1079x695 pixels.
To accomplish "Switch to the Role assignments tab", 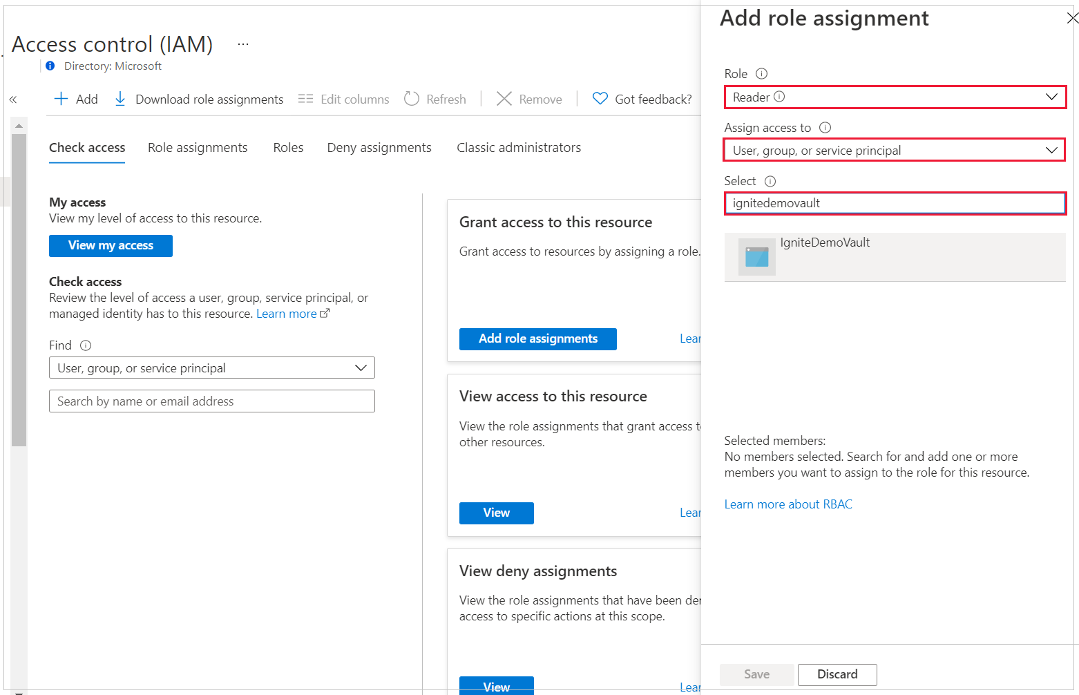I will [198, 148].
